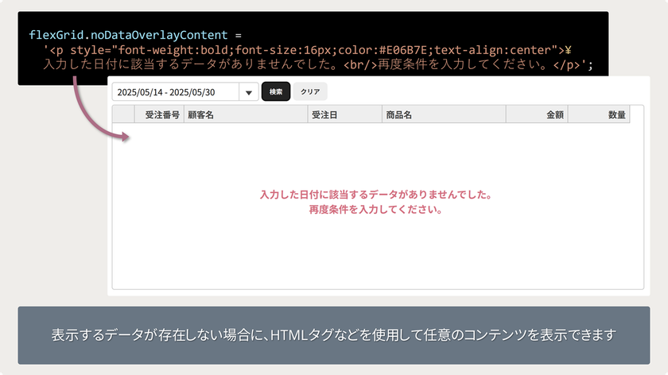Click the third code line ending with closing p tag
The image size is (668, 375).
tap(318, 65)
